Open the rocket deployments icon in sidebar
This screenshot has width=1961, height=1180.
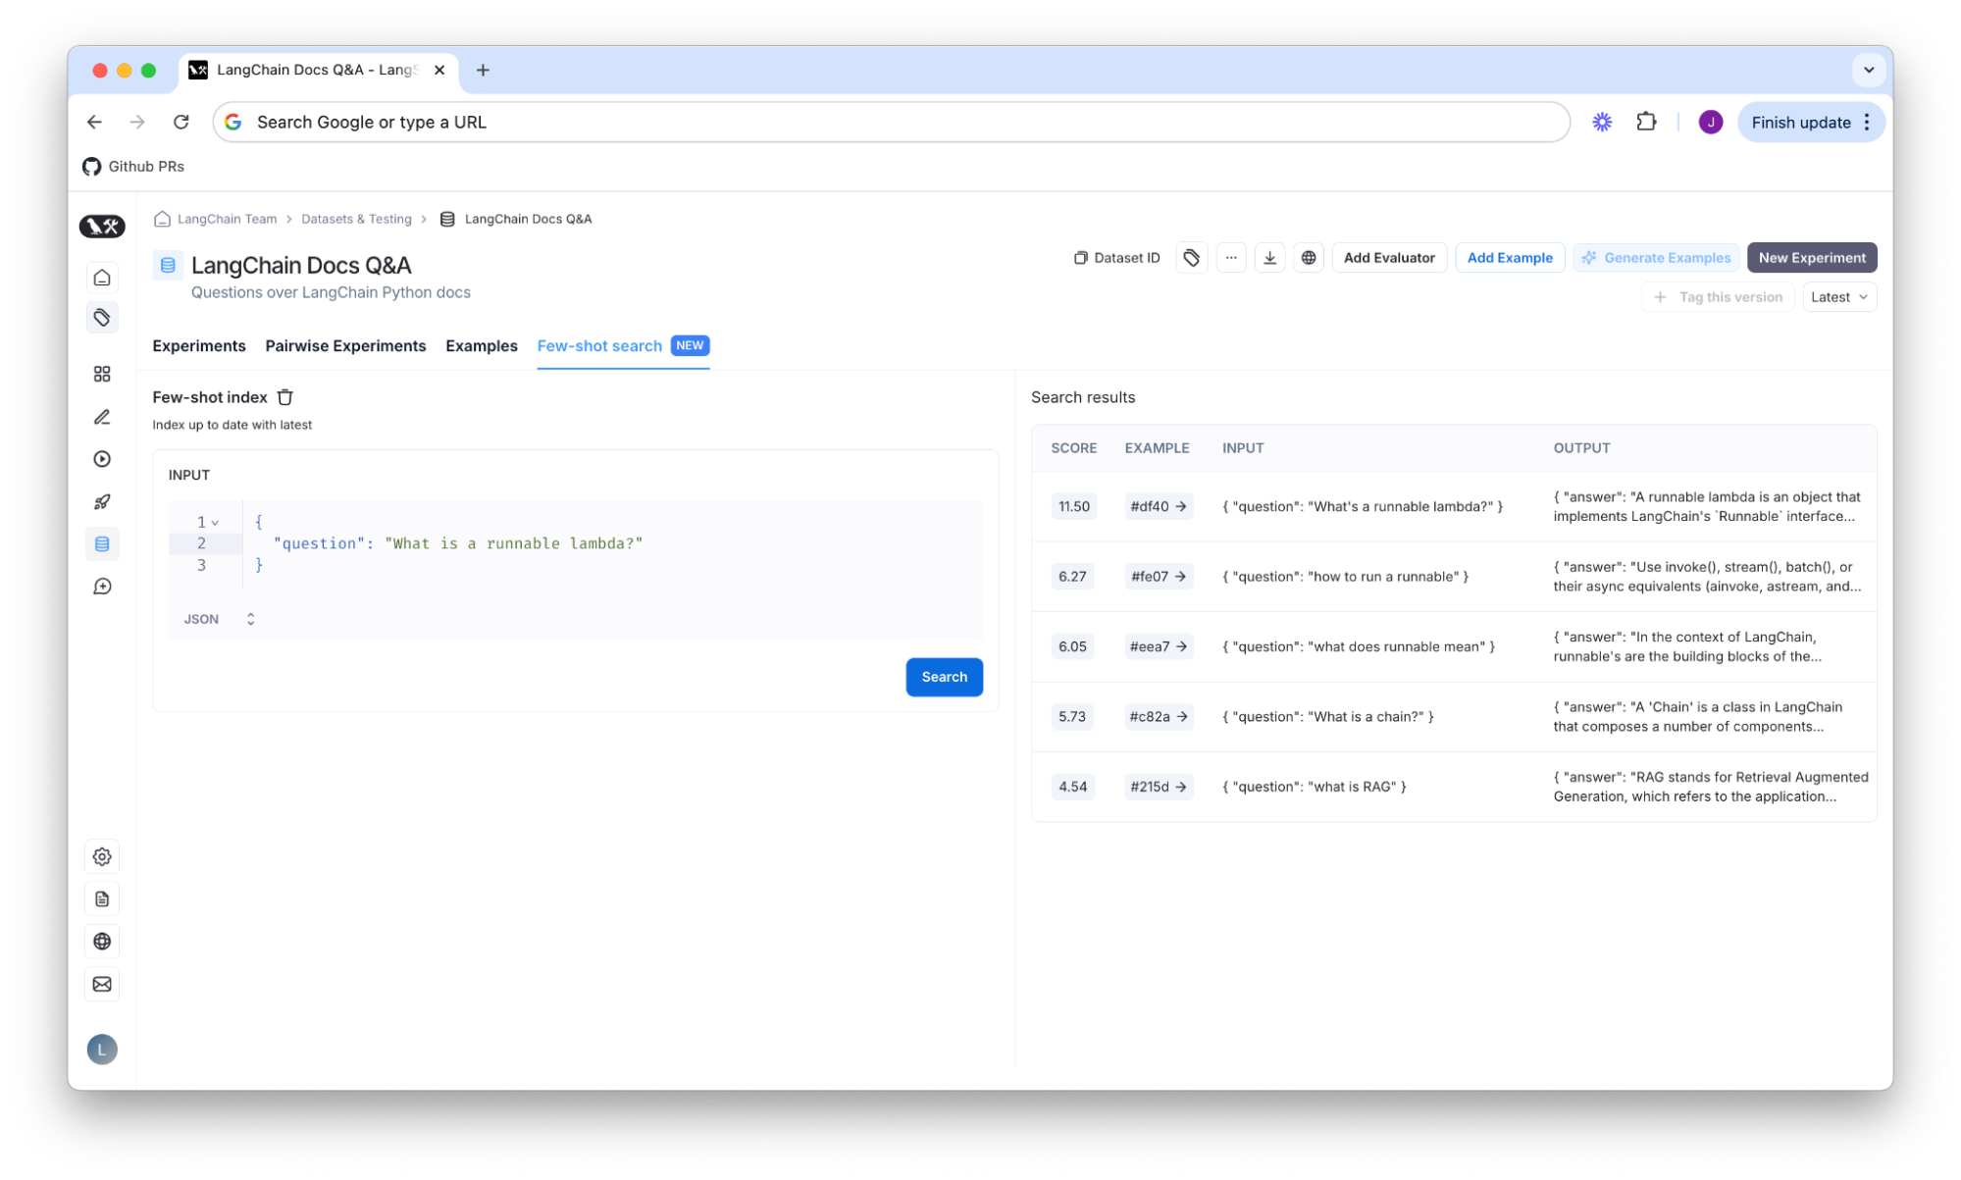click(x=102, y=501)
